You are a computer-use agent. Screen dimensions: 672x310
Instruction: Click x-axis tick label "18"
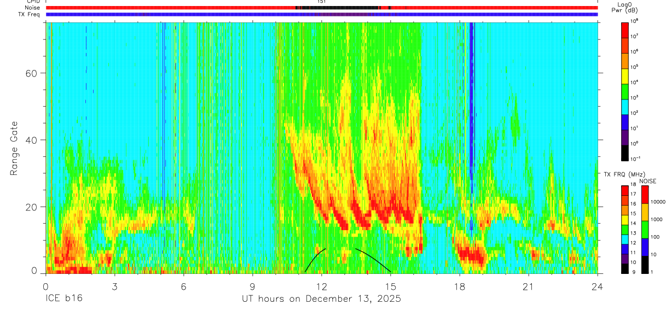459,286
